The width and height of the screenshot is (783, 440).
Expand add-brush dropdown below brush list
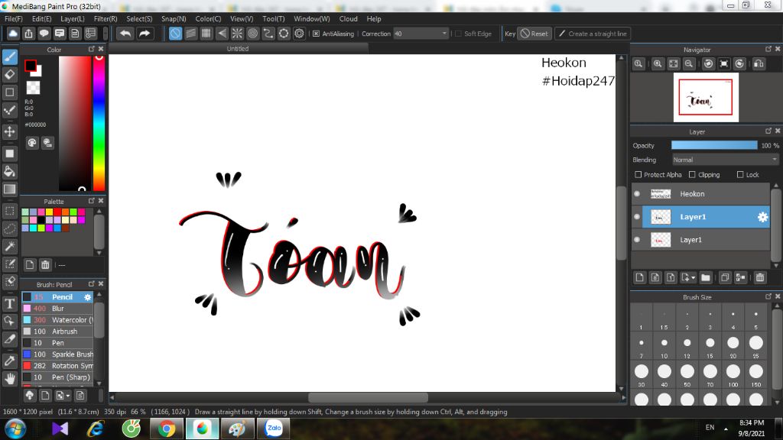pyautogui.click(x=68, y=396)
